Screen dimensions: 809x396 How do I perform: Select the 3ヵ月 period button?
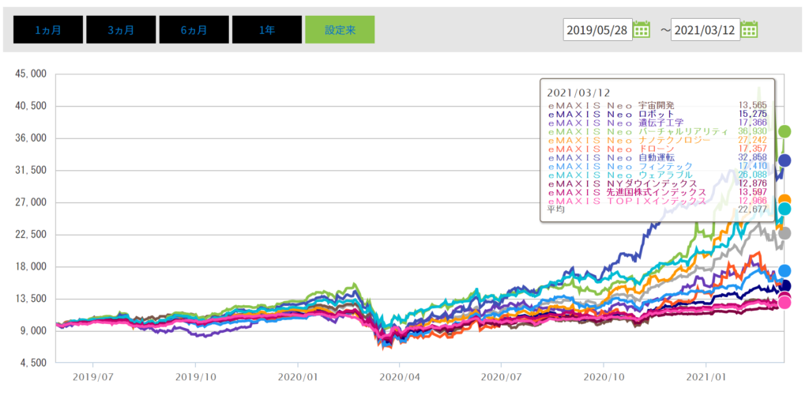pyautogui.click(x=121, y=29)
